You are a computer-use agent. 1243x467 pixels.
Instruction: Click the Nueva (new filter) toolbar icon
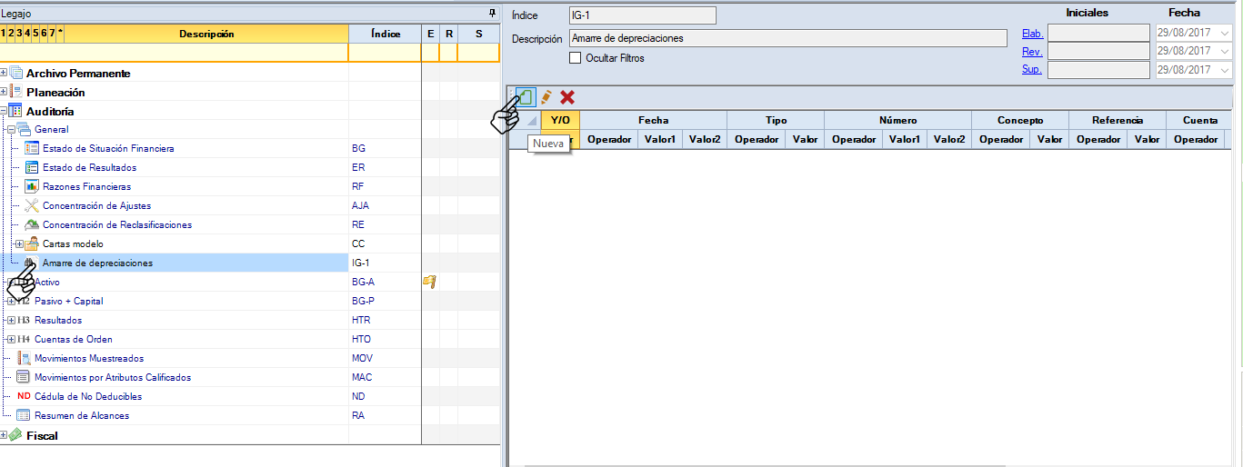[x=526, y=96]
